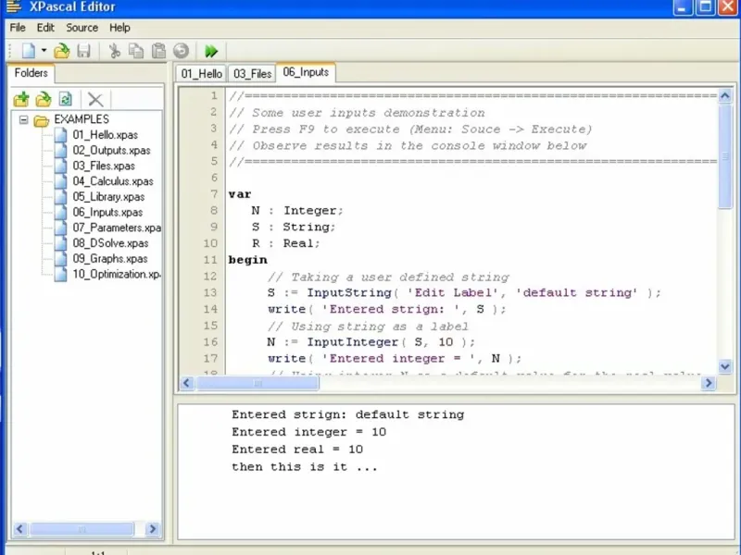This screenshot has height=555, width=741.
Task: Copy selection with the copy icon
Action: [x=136, y=51]
